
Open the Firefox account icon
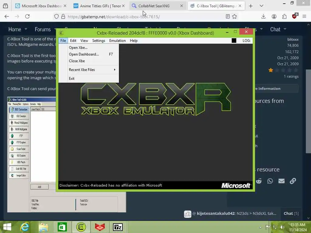coord(274,16)
